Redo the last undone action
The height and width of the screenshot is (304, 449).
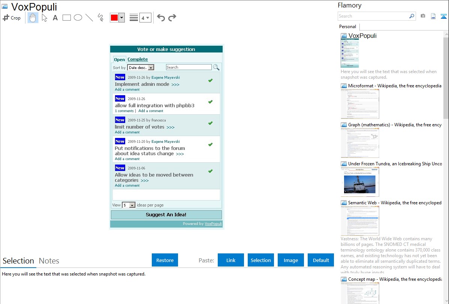pyautogui.click(x=172, y=18)
